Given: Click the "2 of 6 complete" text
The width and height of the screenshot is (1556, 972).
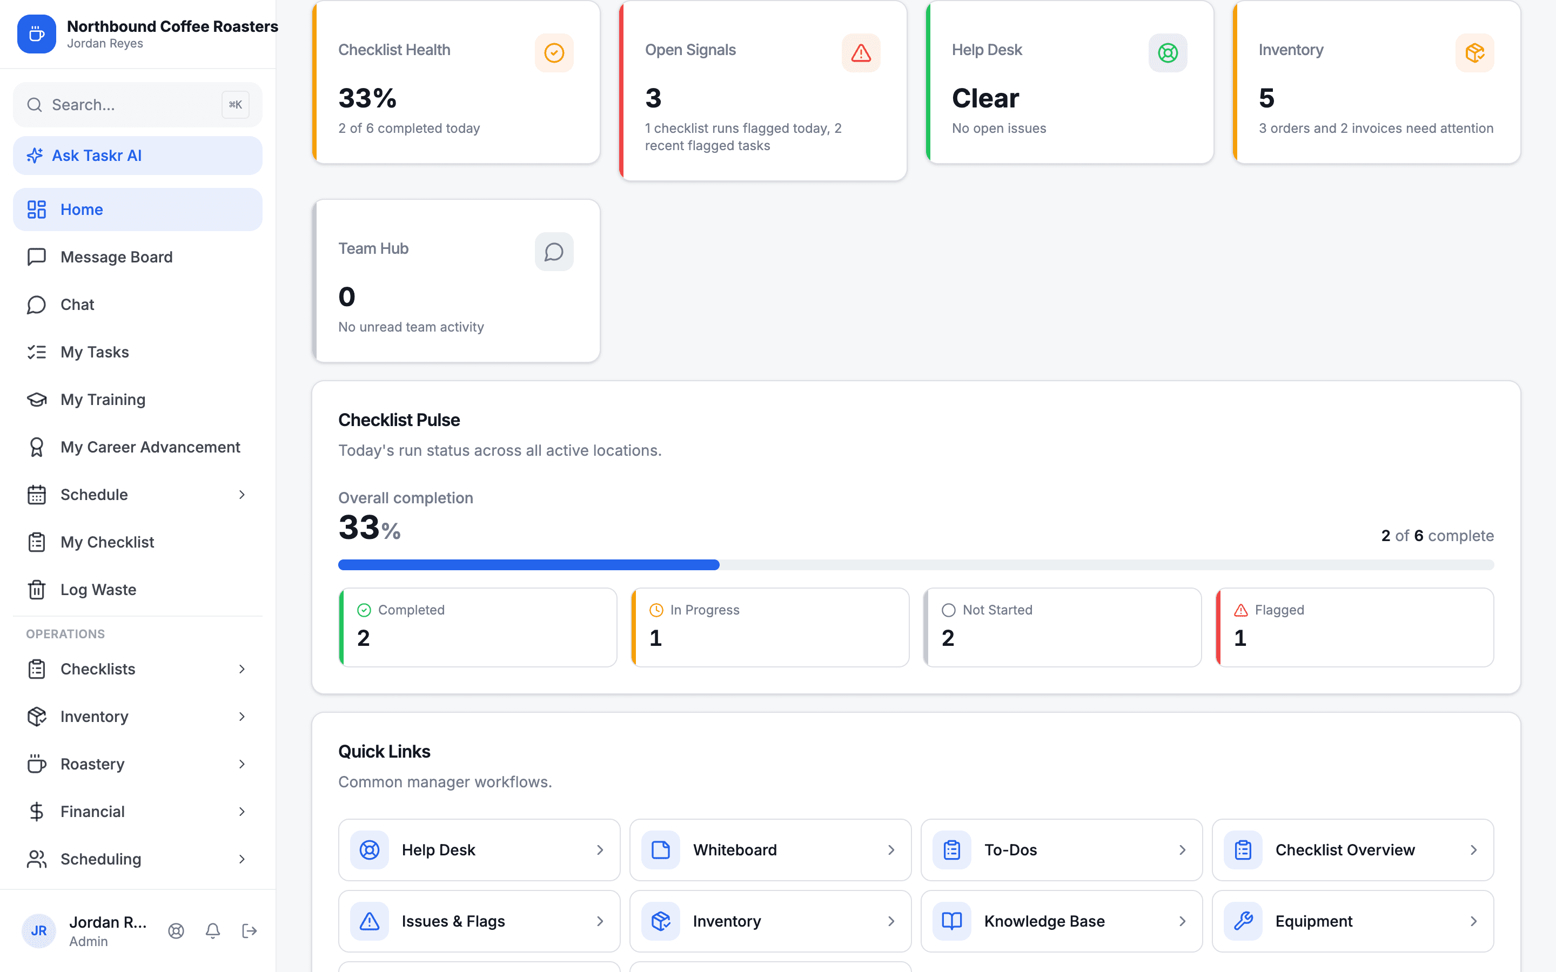Looking at the screenshot, I should (1437, 536).
